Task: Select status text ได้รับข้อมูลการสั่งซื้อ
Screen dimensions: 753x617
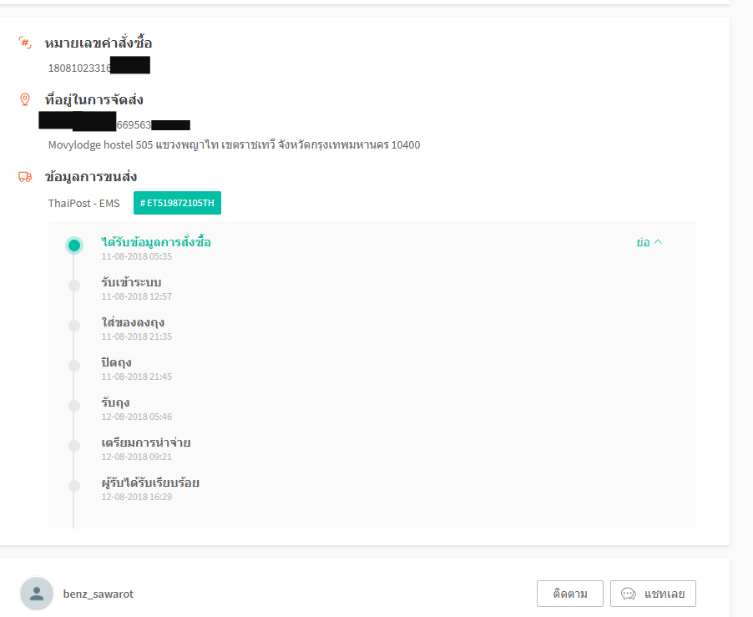Action: pyautogui.click(x=156, y=242)
